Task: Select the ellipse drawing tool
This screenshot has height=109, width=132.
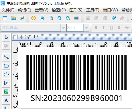Action: tap(6, 74)
